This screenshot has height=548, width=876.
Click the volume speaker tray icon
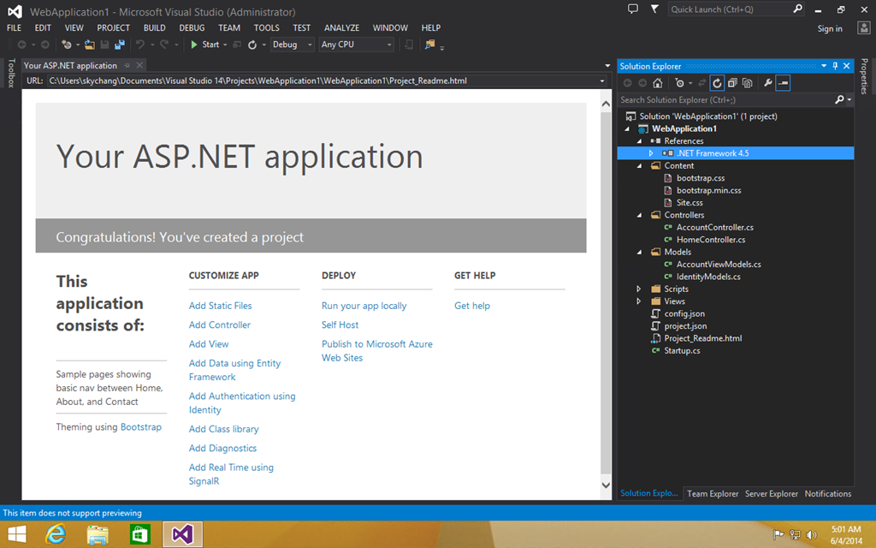[812, 535]
